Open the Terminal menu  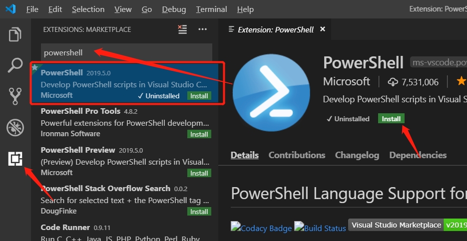[211, 9]
